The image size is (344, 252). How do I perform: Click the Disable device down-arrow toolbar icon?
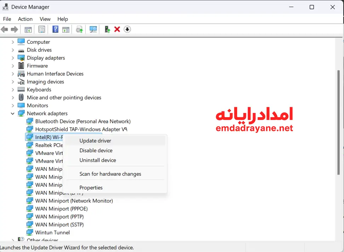[x=127, y=29]
